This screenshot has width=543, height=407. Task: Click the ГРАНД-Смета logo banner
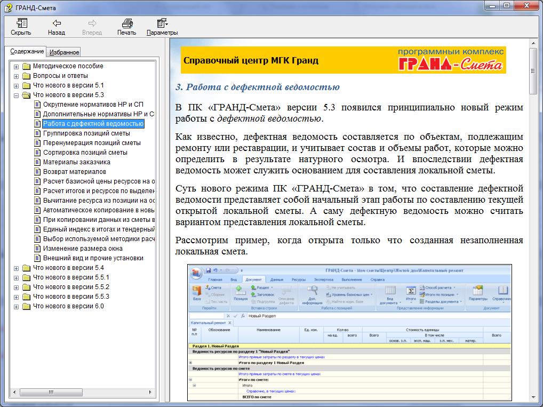[450, 60]
